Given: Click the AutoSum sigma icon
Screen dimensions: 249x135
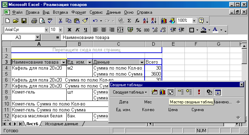Looking at the screenshot, I should [129, 21].
